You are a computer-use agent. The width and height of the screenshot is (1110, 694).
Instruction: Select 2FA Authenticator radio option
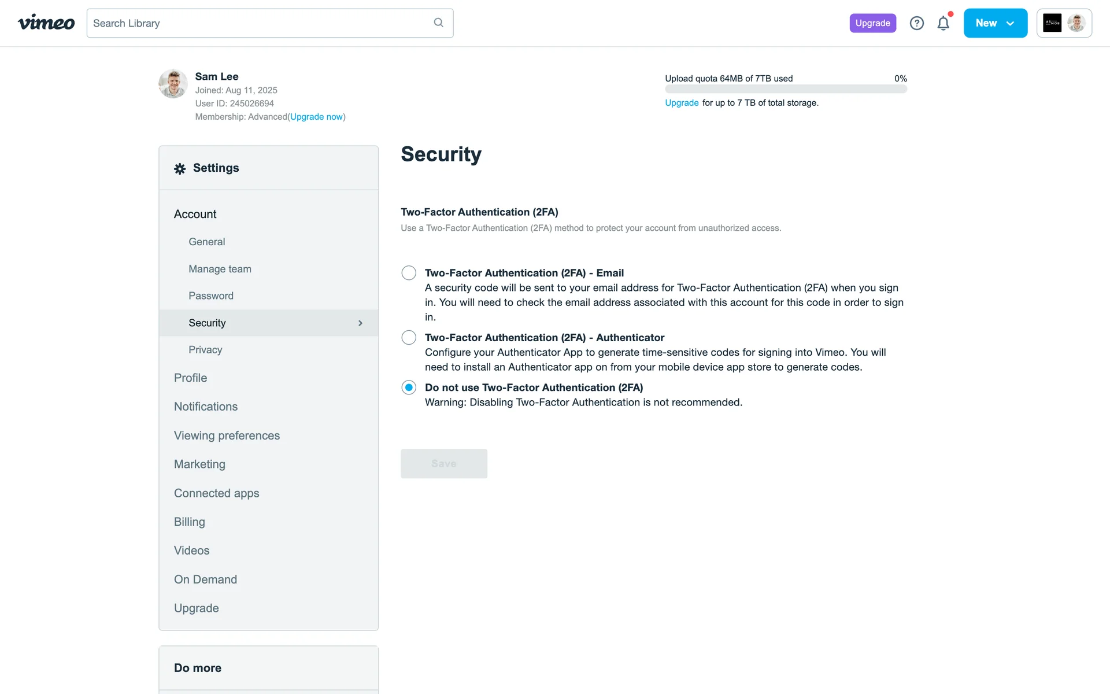tap(409, 338)
